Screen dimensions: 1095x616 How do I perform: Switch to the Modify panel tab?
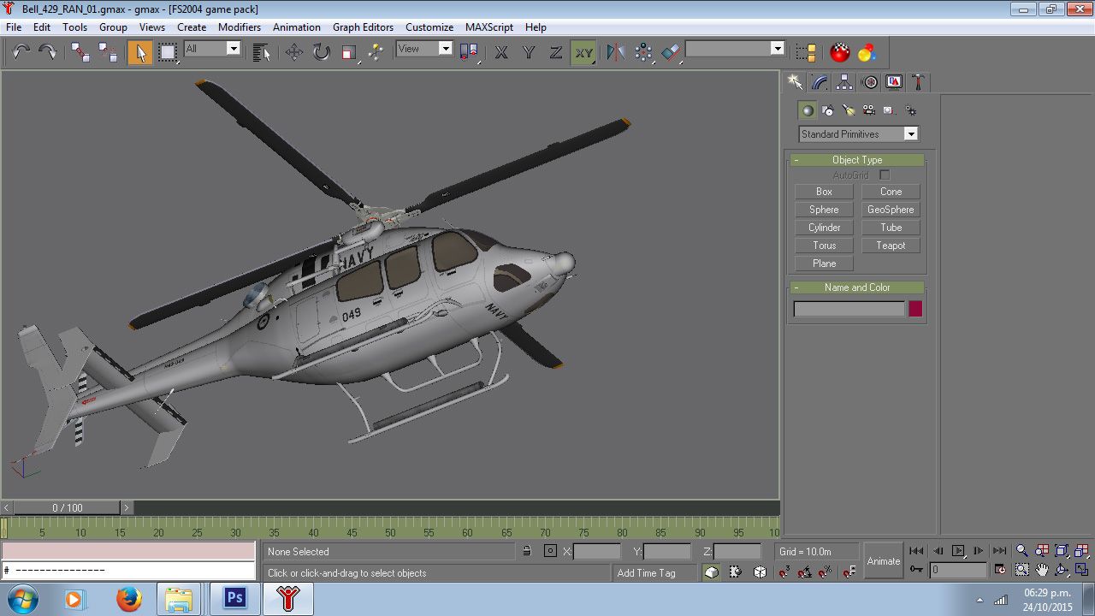818,81
